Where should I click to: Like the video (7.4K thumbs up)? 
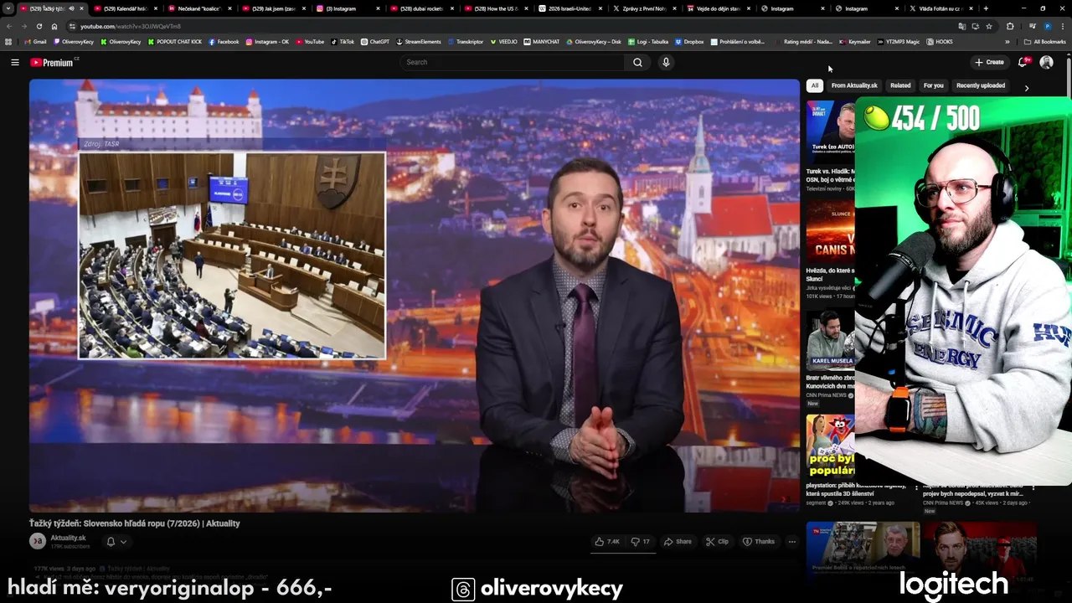pos(607,542)
